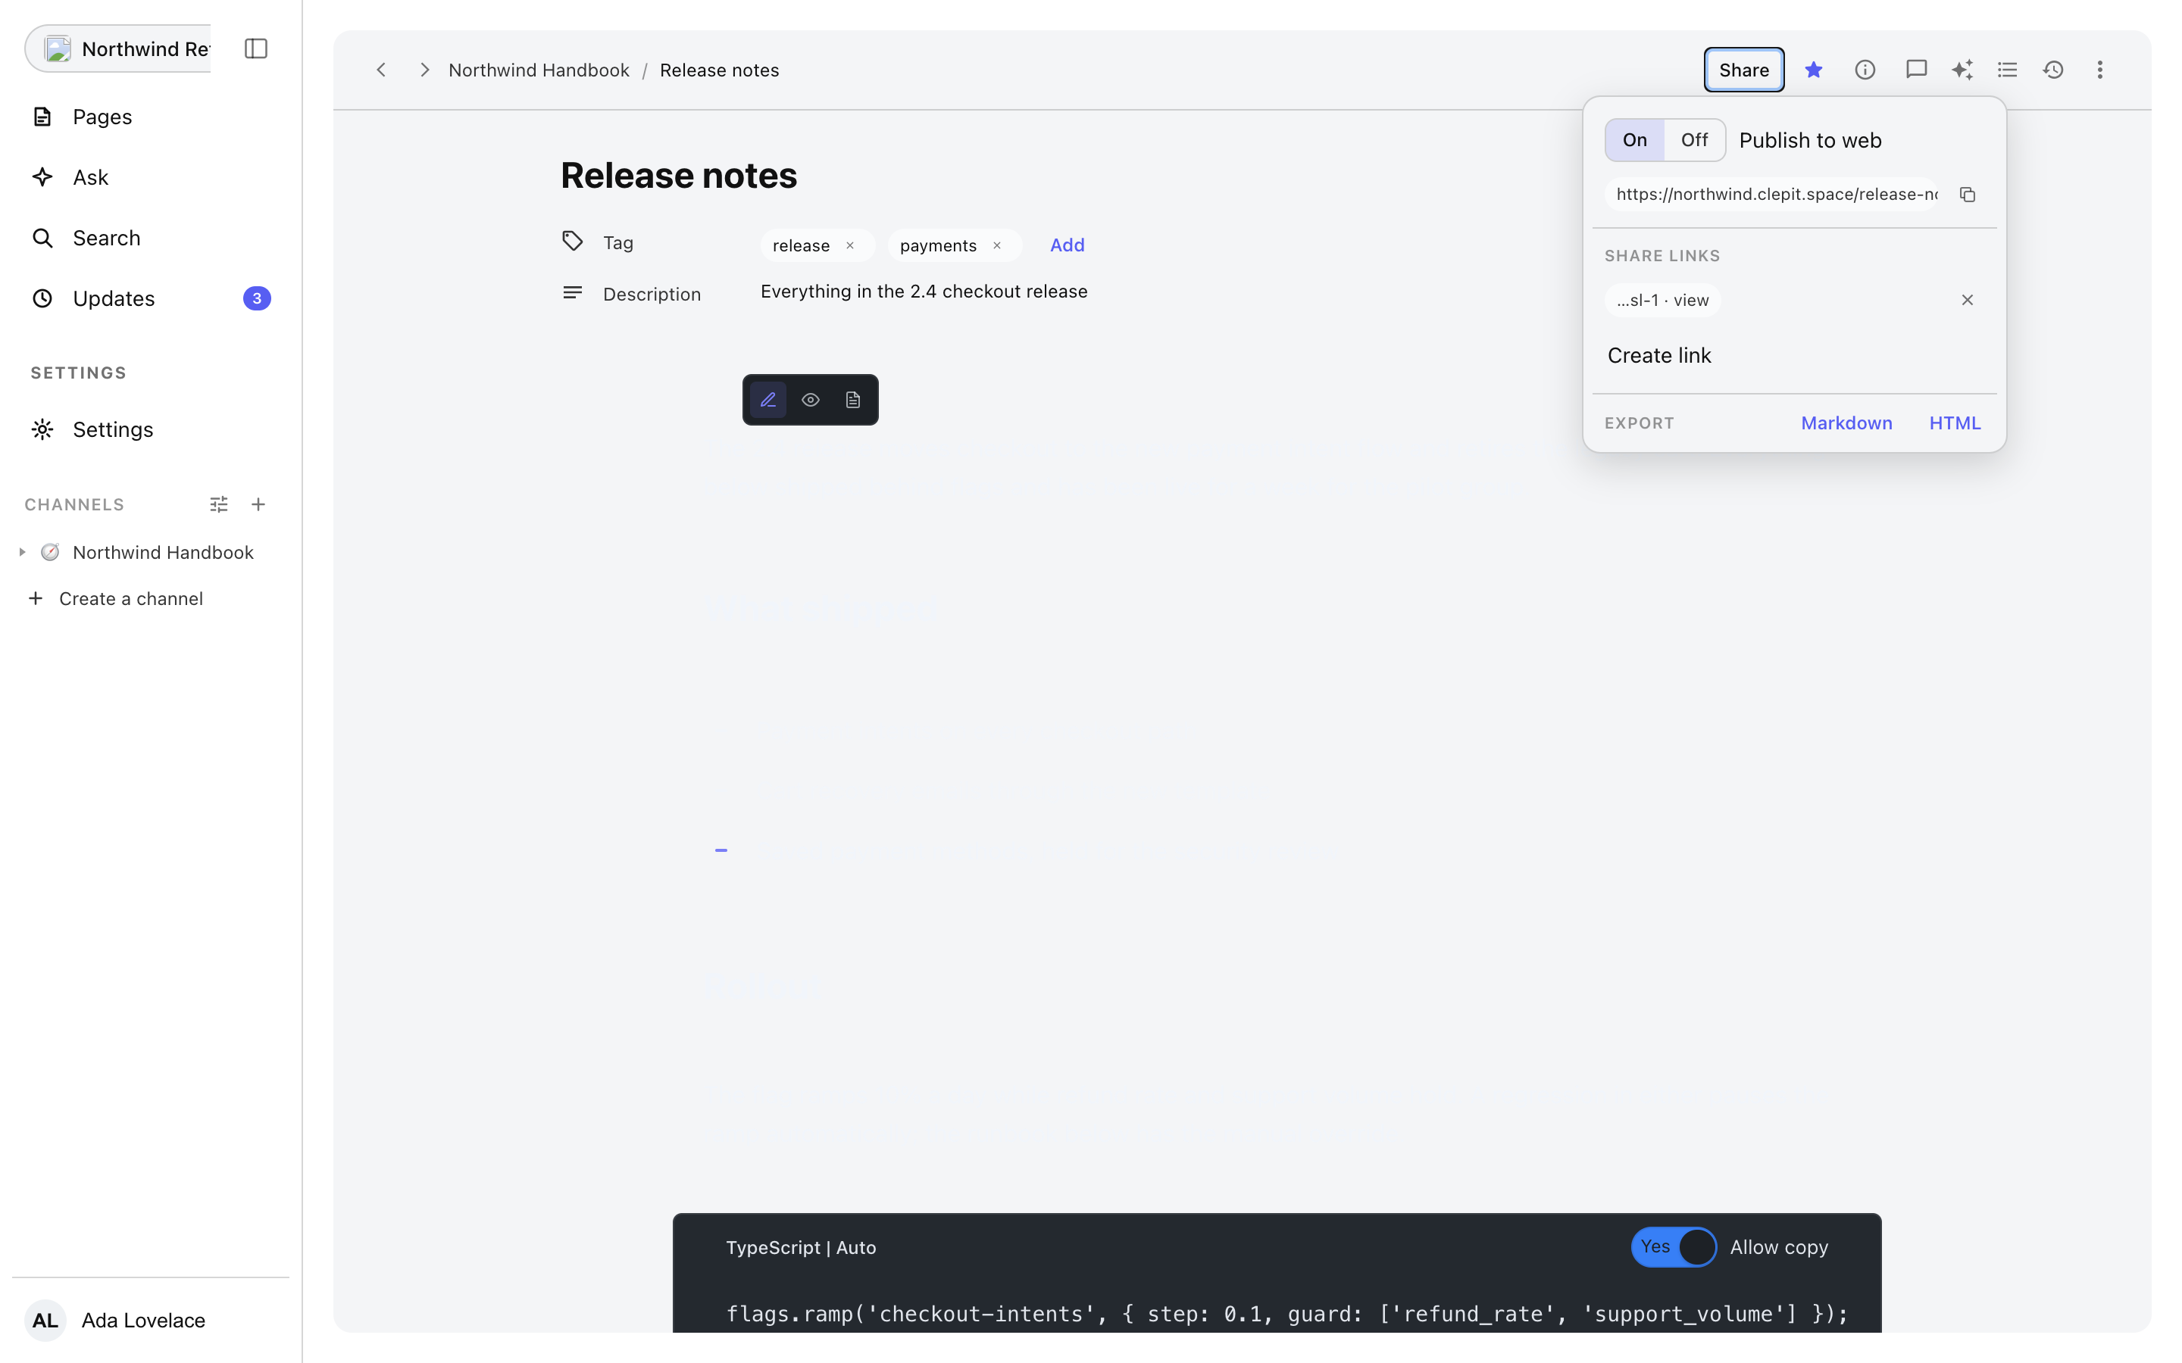Remove the payments tag

click(996, 245)
